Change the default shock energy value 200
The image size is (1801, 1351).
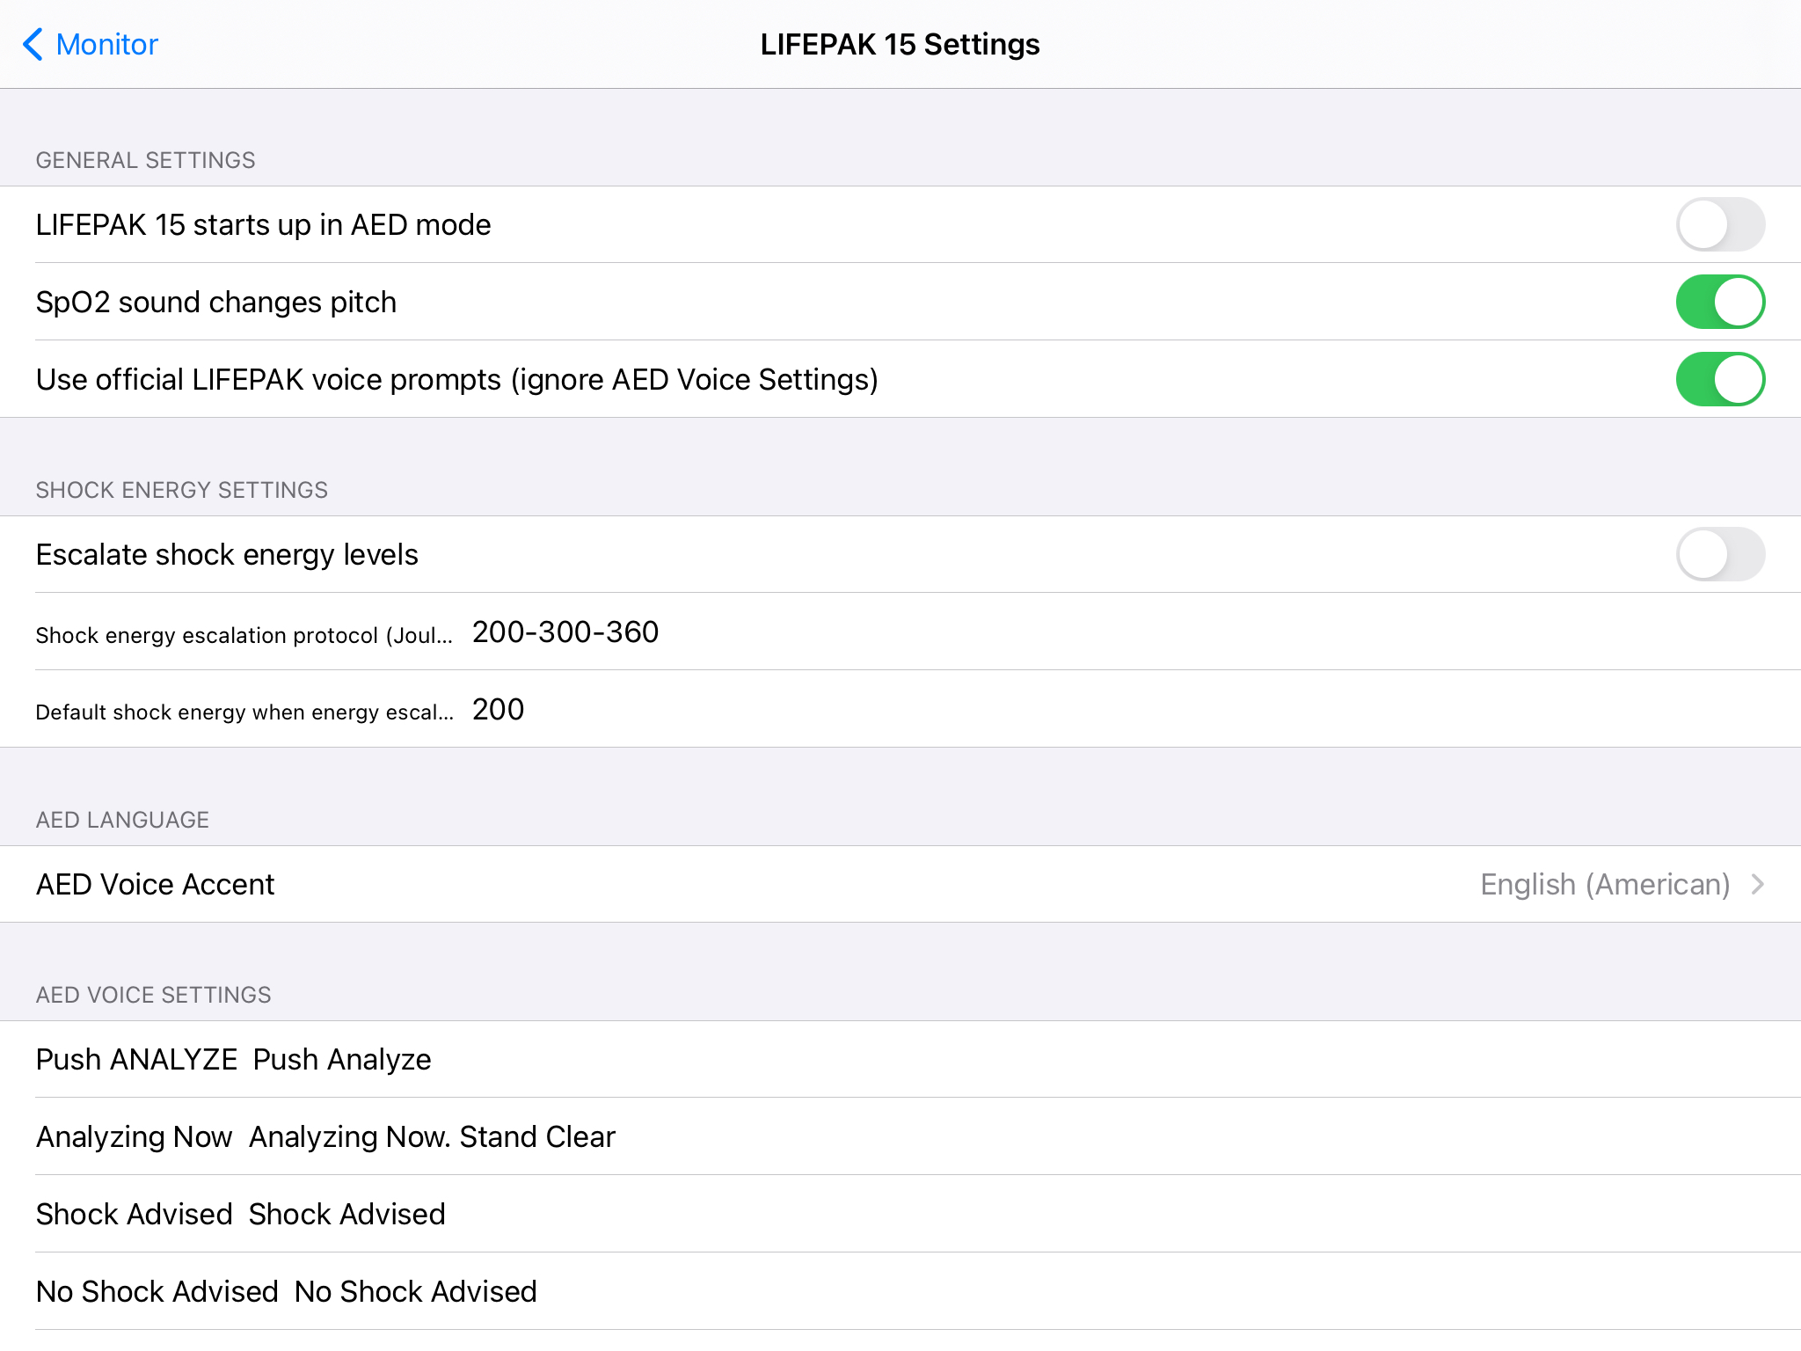click(498, 709)
